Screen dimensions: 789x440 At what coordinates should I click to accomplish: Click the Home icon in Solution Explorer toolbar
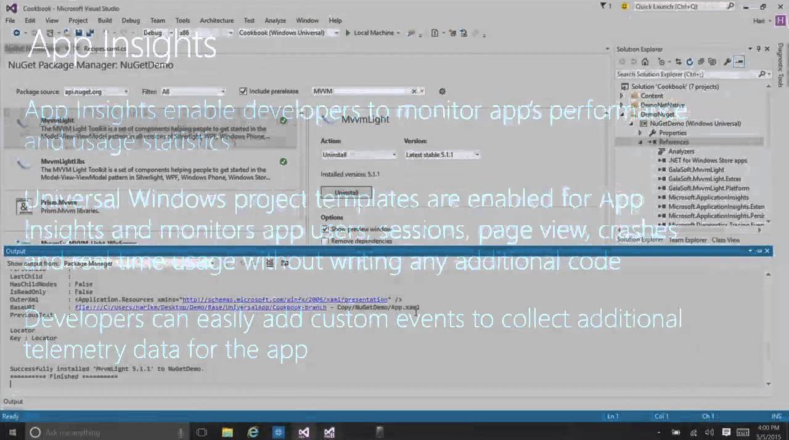[x=645, y=62]
